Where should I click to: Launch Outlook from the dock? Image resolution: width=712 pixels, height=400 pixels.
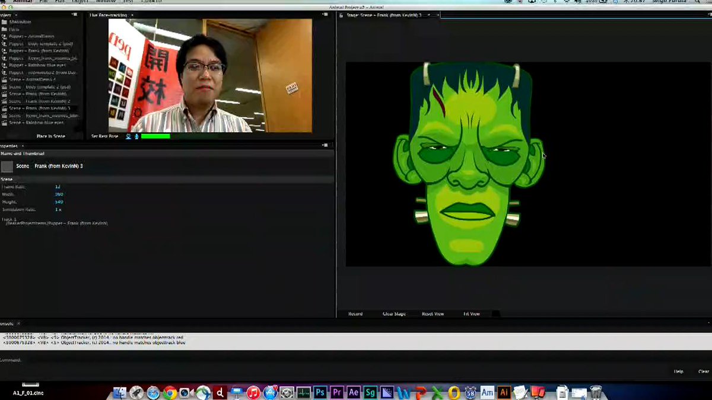point(454,392)
